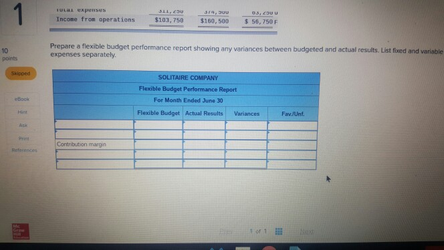Click the $103,750 income value
444x250 pixels.
[x=169, y=20]
